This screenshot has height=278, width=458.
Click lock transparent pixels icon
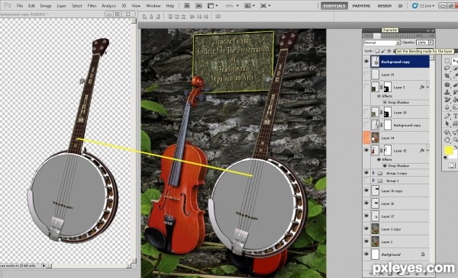(377, 51)
